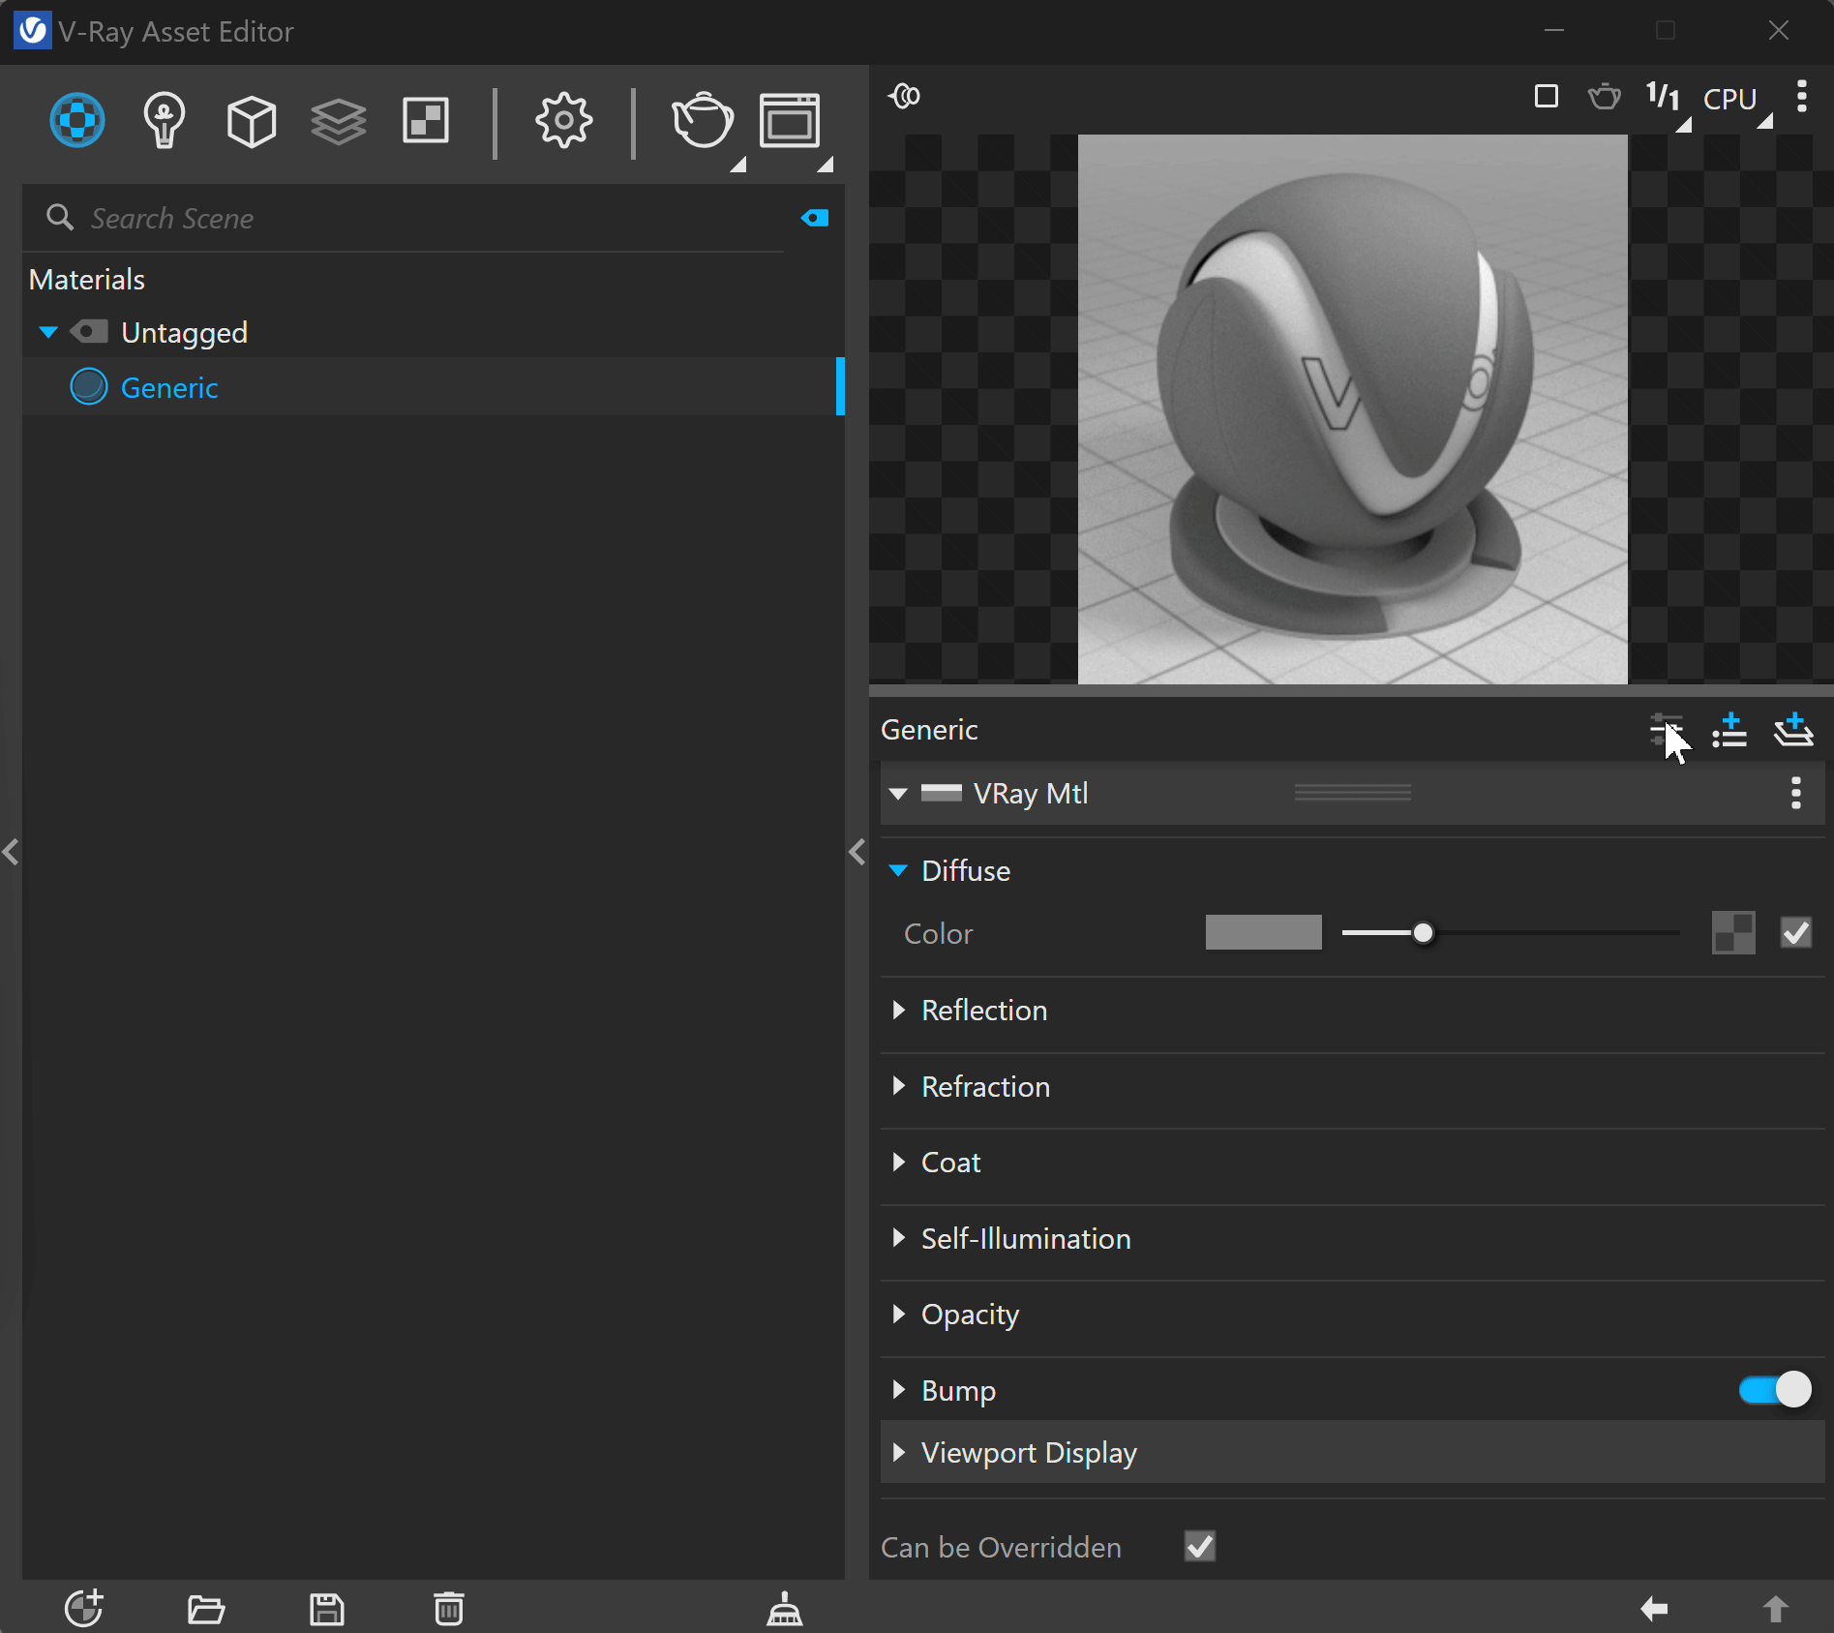Uncheck Can be Overridden checkbox
The width and height of the screenshot is (1834, 1633).
coord(1200,1546)
